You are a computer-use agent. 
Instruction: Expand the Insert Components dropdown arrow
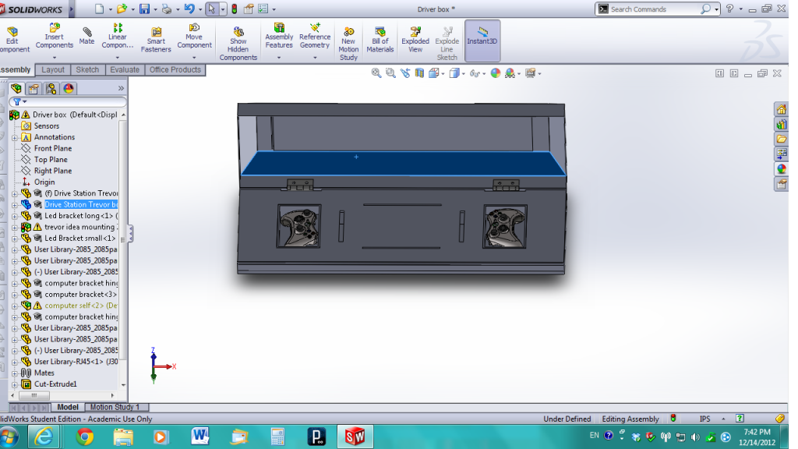[x=54, y=58]
